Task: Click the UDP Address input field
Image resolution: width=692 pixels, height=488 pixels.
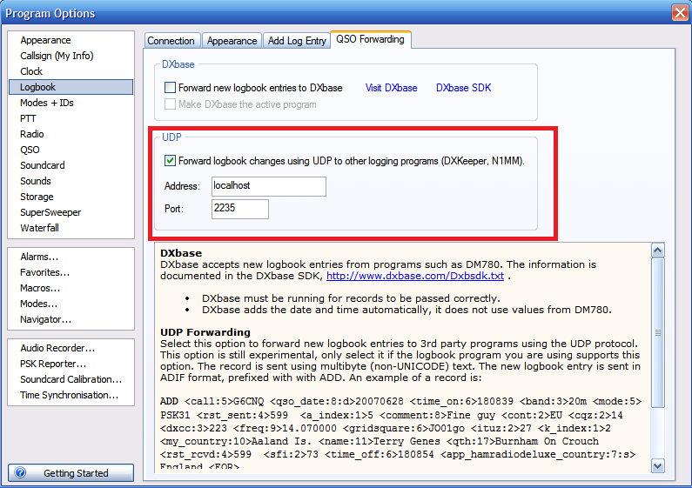Action: (268, 186)
